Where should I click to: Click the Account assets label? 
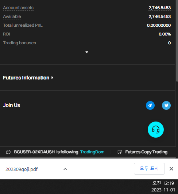[18, 8]
